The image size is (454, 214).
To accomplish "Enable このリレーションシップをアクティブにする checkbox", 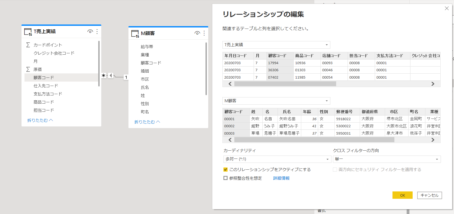I will [x=225, y=169].
